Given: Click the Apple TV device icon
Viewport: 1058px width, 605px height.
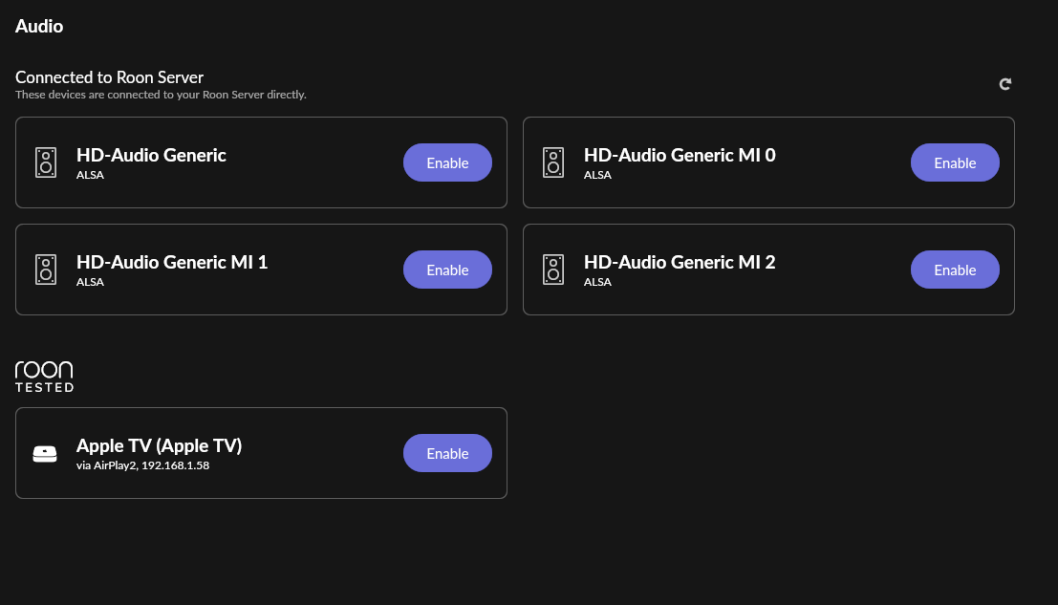Looking at the screenshot, I should click(x=45, y=454).
